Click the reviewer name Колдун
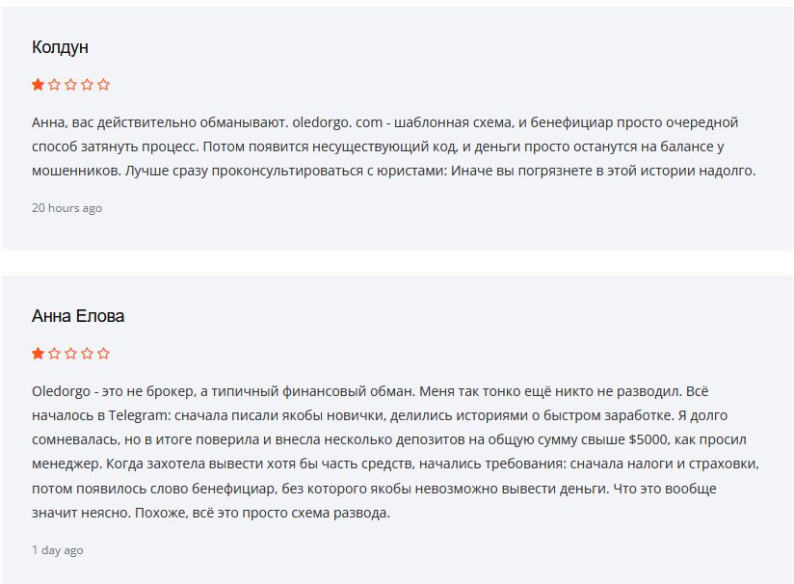The image size is (794, 584). click(x=61, y=47)
